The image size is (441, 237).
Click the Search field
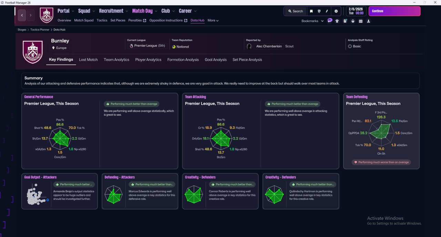click(x=295, y=11)
